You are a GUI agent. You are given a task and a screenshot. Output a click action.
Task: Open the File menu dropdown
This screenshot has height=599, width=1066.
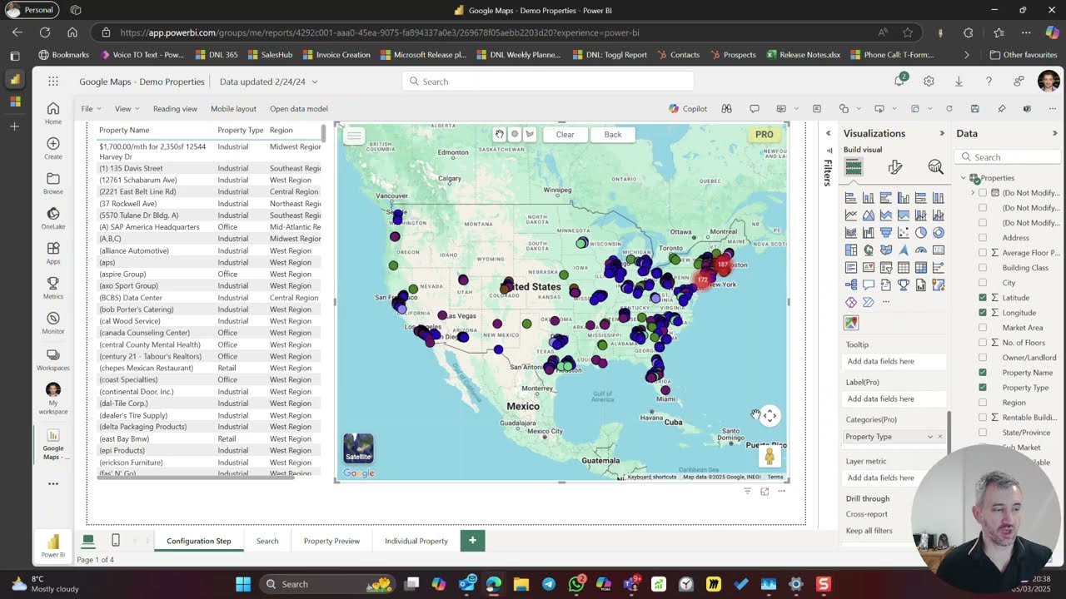[x=91, y=109]
